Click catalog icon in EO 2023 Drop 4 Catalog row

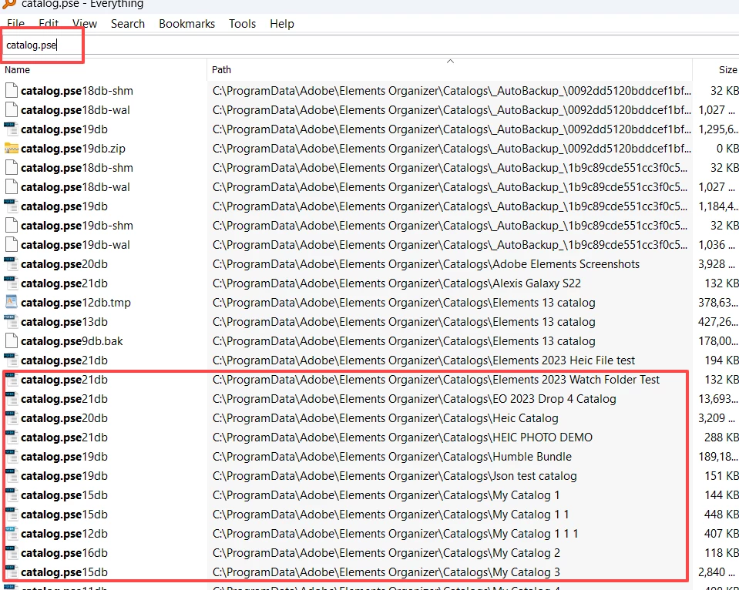click(12, 399)
